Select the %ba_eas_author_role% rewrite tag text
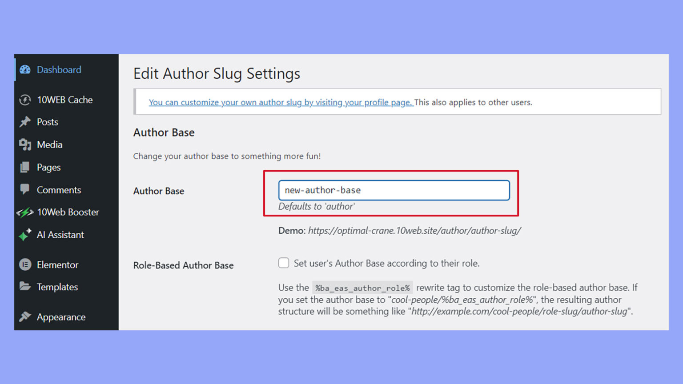The height and width of the screenshot is (384, 683). [363, 288]
